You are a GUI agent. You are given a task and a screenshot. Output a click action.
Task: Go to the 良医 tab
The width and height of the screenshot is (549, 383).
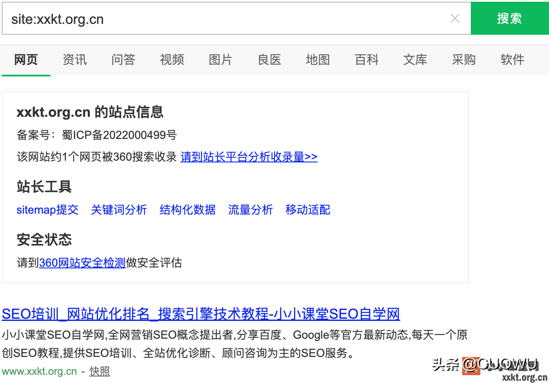pos(269,59)
